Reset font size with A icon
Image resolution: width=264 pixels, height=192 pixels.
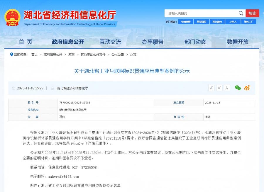click(x=227, y=88)
